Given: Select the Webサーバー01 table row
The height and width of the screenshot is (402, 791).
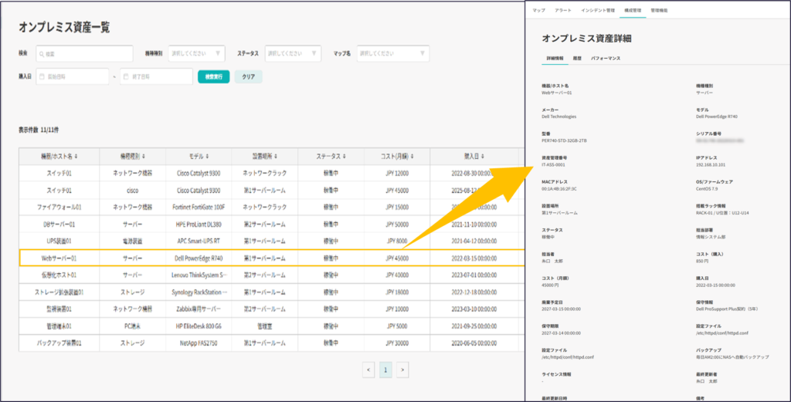Looking at the screenshot, I should pos(232,258).
